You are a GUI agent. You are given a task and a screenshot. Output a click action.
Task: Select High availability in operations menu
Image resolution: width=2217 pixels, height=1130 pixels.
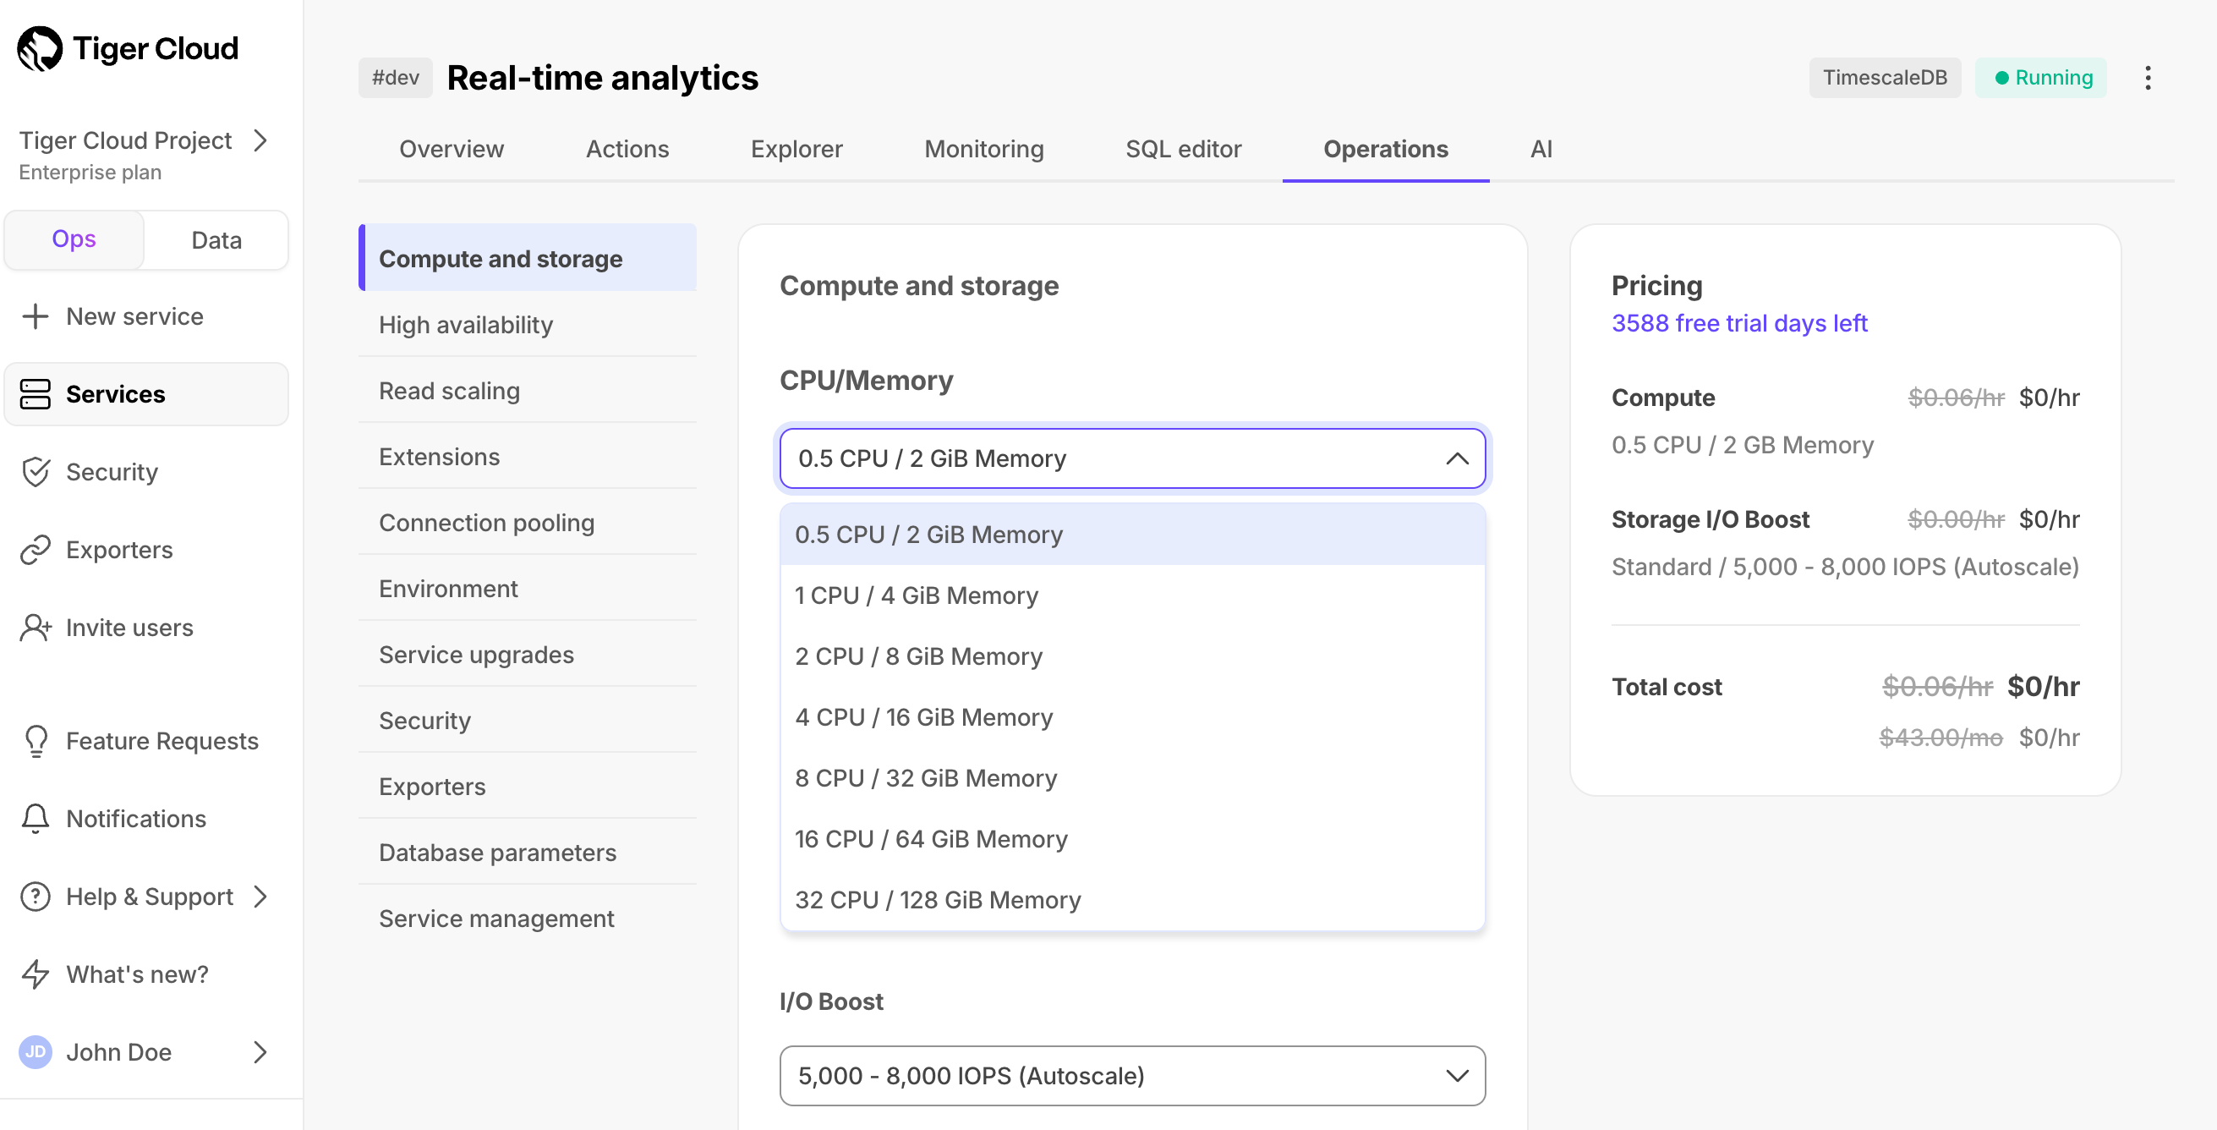528,325
